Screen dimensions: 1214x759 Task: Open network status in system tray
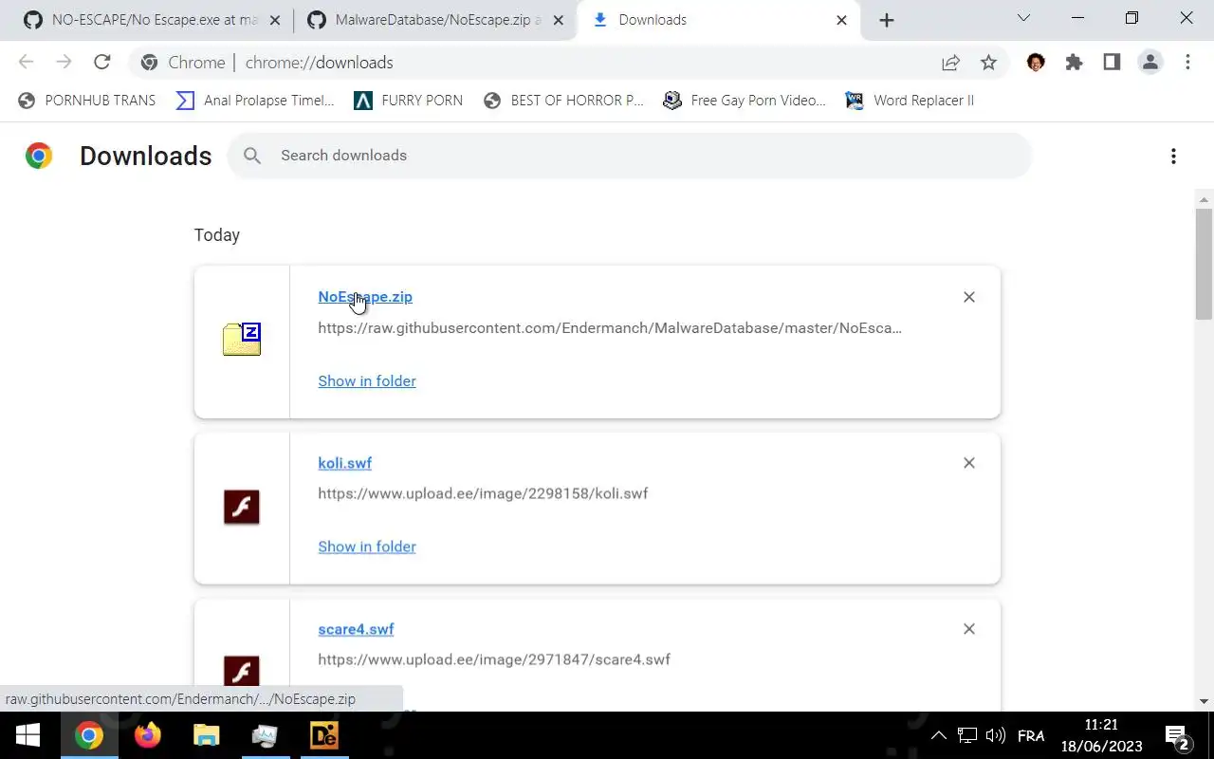click(967, 735)
